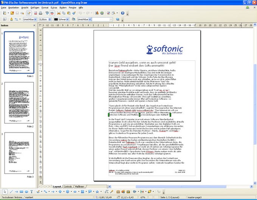
Task: Open the Flowchart shapes tool
Action: click(x=83, y=191)
